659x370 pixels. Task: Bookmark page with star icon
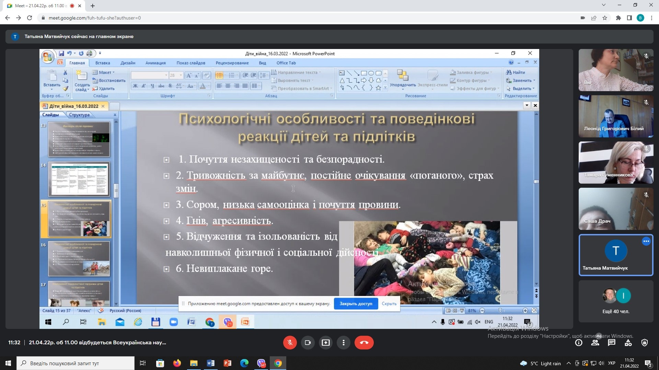605,18
